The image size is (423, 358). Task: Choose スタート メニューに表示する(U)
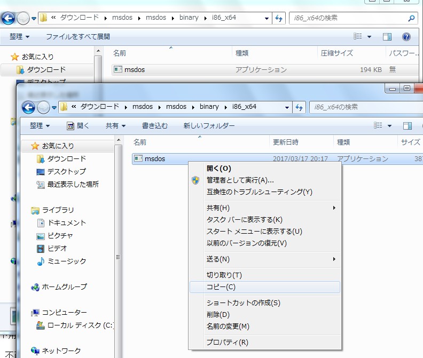265,232
